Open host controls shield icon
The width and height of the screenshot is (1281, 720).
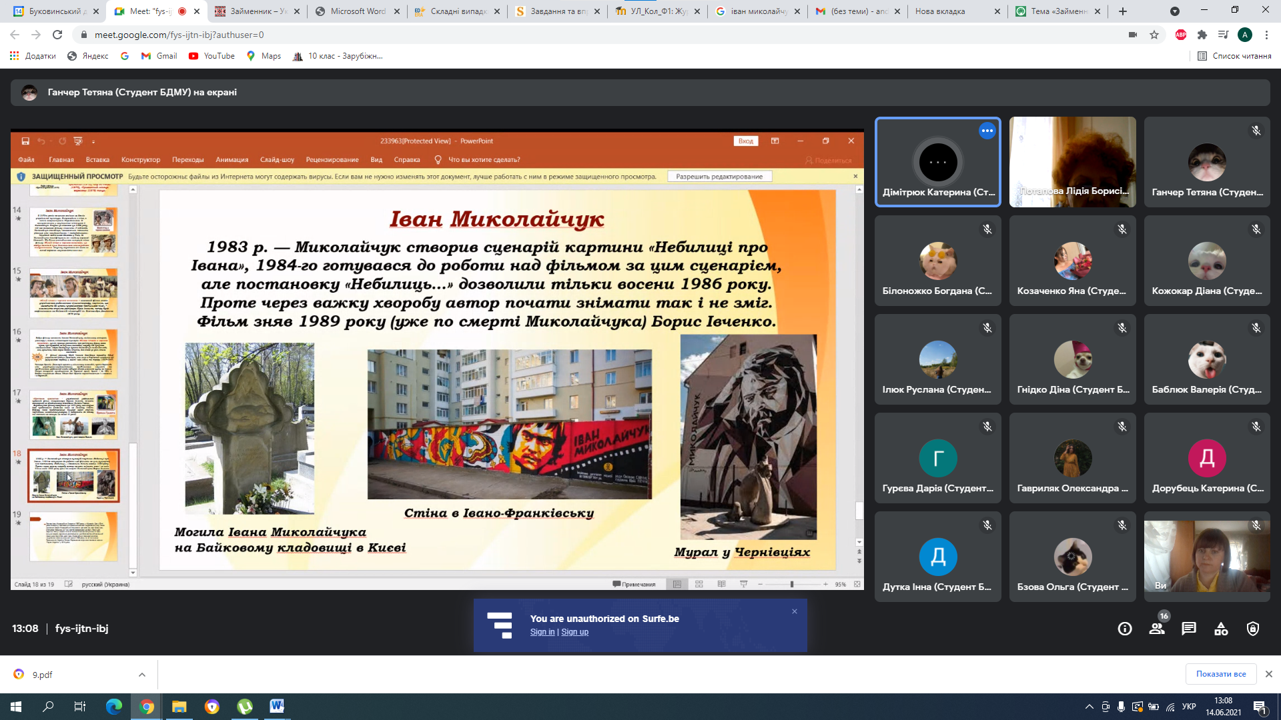point(1253,629)
